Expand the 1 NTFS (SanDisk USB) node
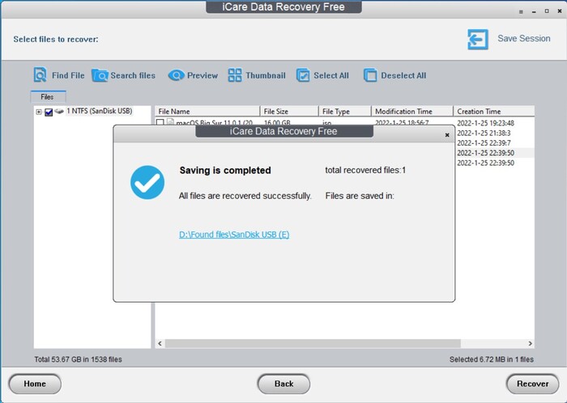 point(39,112)
